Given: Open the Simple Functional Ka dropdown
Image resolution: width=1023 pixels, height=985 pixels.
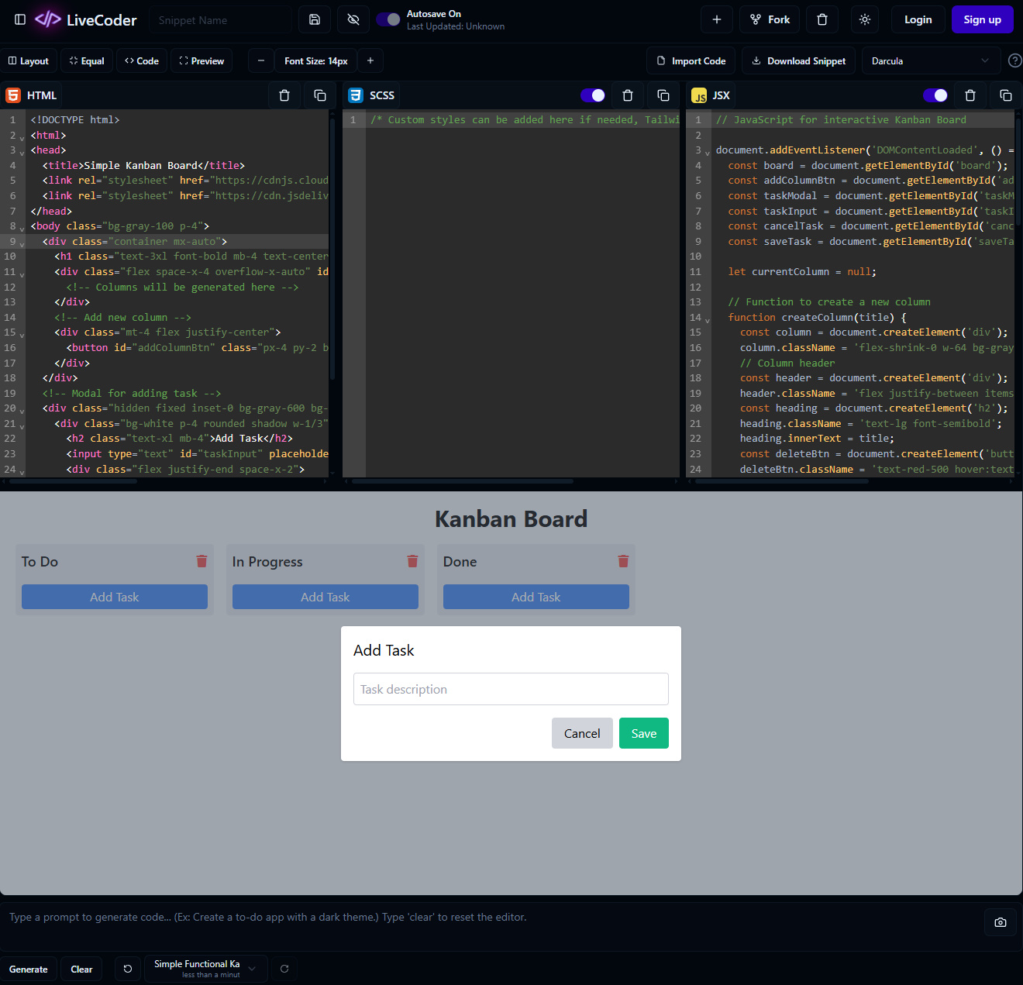Looking at the screenshot, I should pos(206,969).
